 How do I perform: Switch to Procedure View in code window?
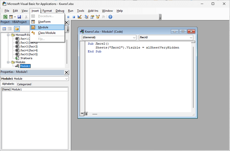[81, 114]
